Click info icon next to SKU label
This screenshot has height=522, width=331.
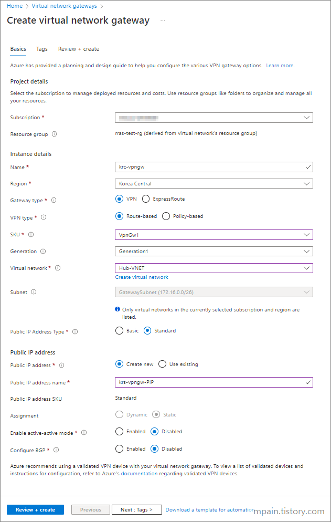pos(31,234)
